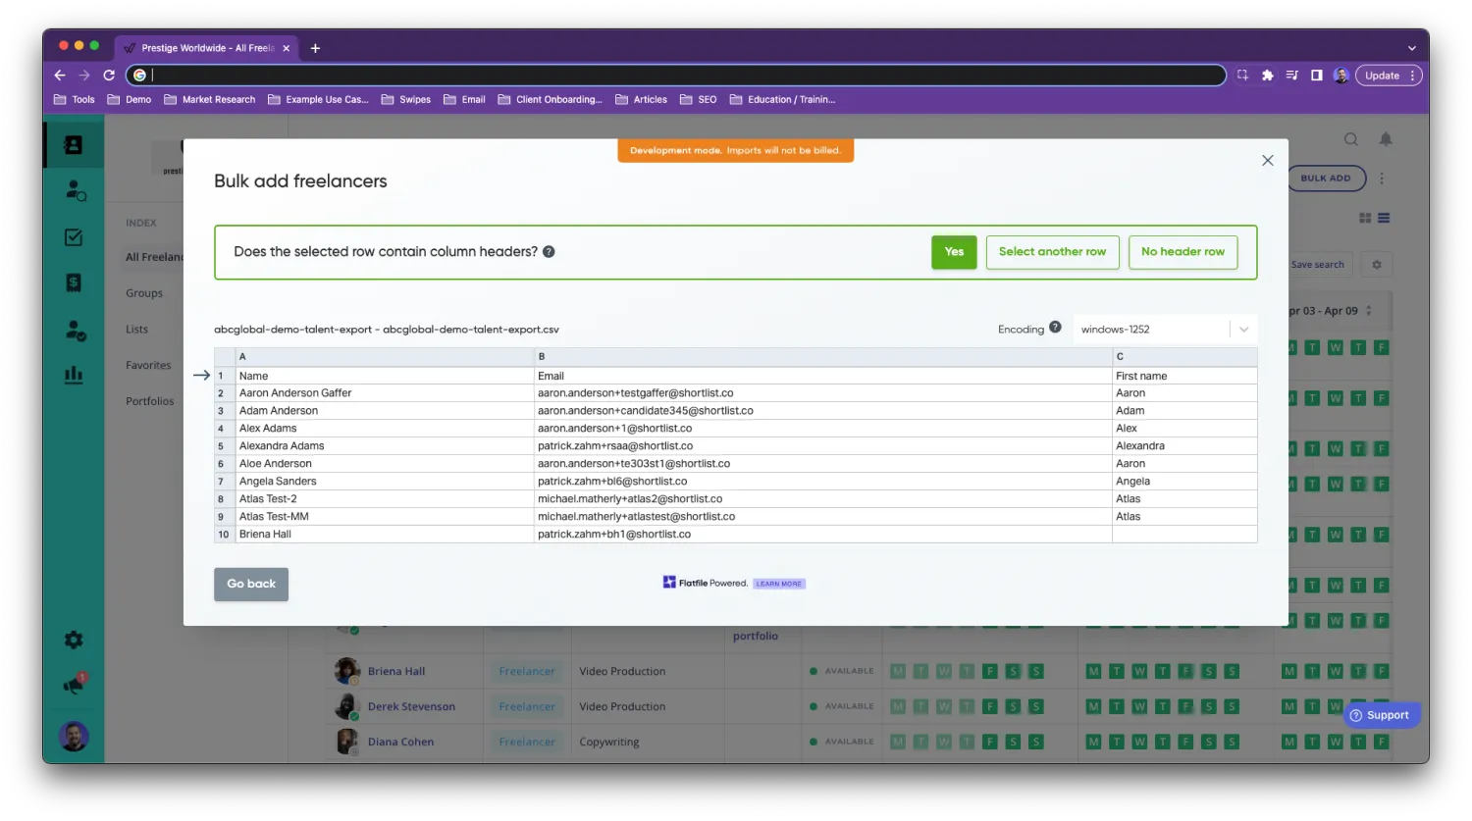Screen dimensions: 1472x821
Task: Click the Select another row button
Action: (1052, 252)
